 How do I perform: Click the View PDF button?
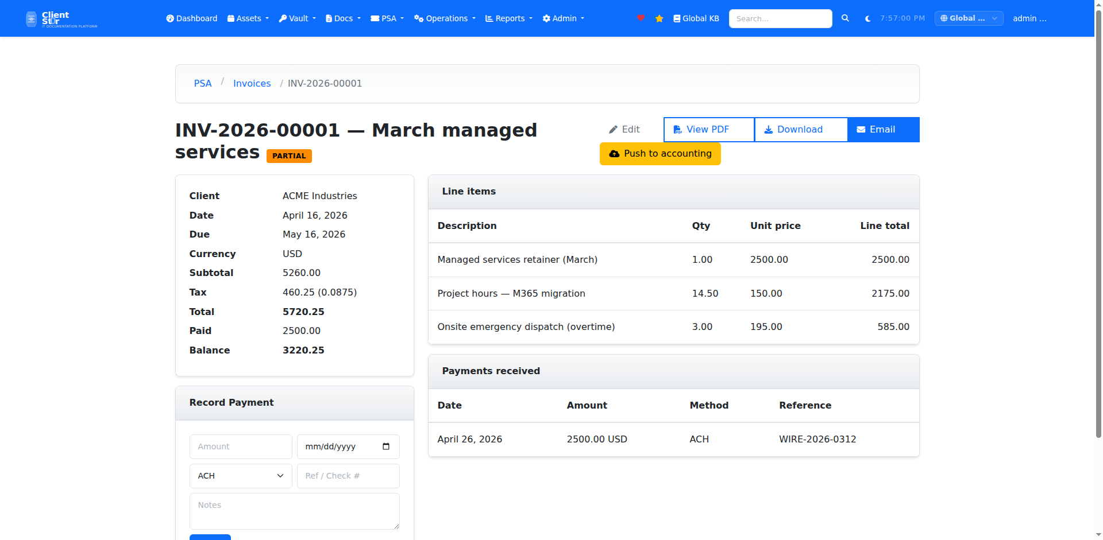coord(709,130)
